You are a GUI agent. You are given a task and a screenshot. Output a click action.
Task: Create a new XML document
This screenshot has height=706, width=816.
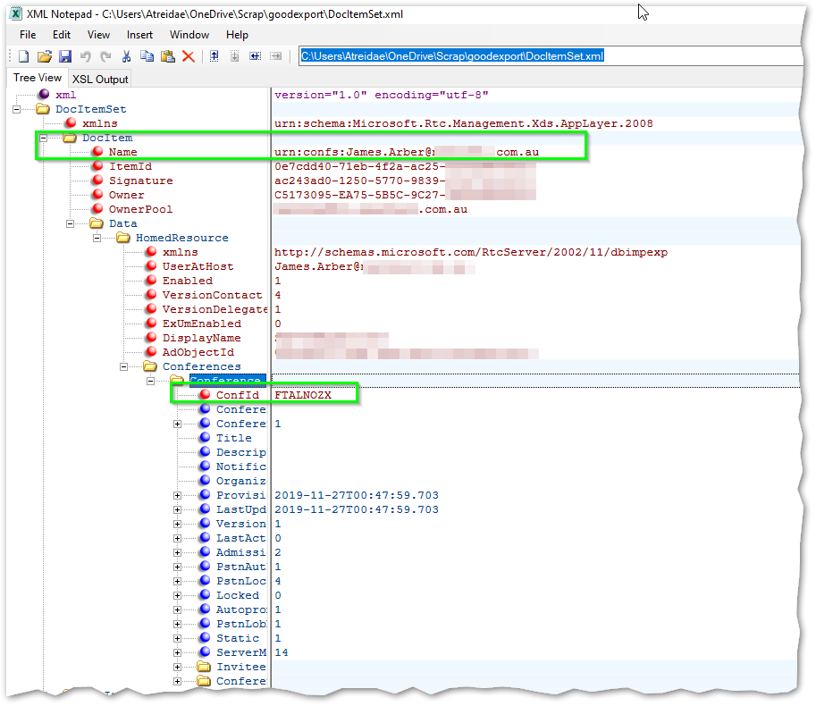pyautogui.click(x=23, y=56)
